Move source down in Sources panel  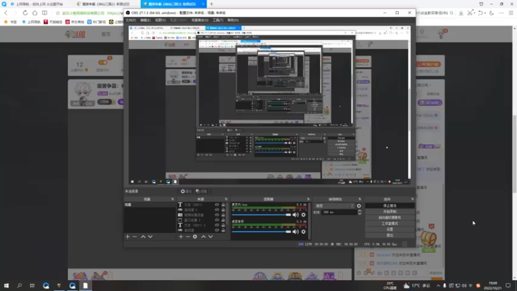click(x=211, y=237)
